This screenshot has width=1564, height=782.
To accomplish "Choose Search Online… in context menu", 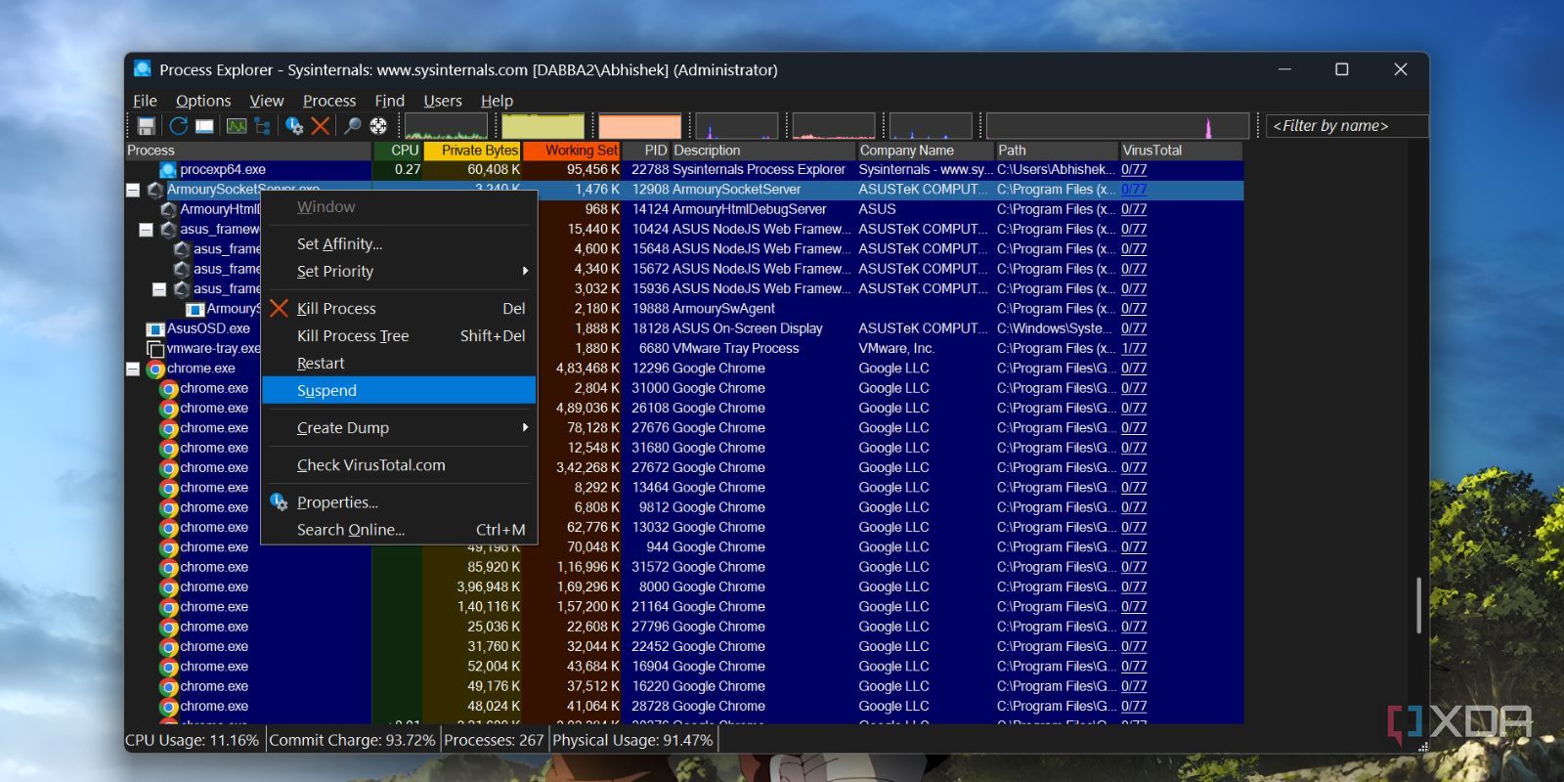I will point(400,530).
